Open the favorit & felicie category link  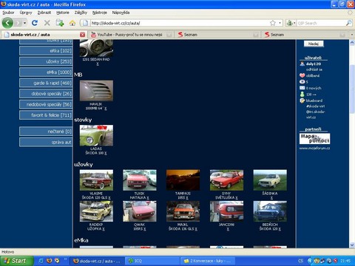46,115
